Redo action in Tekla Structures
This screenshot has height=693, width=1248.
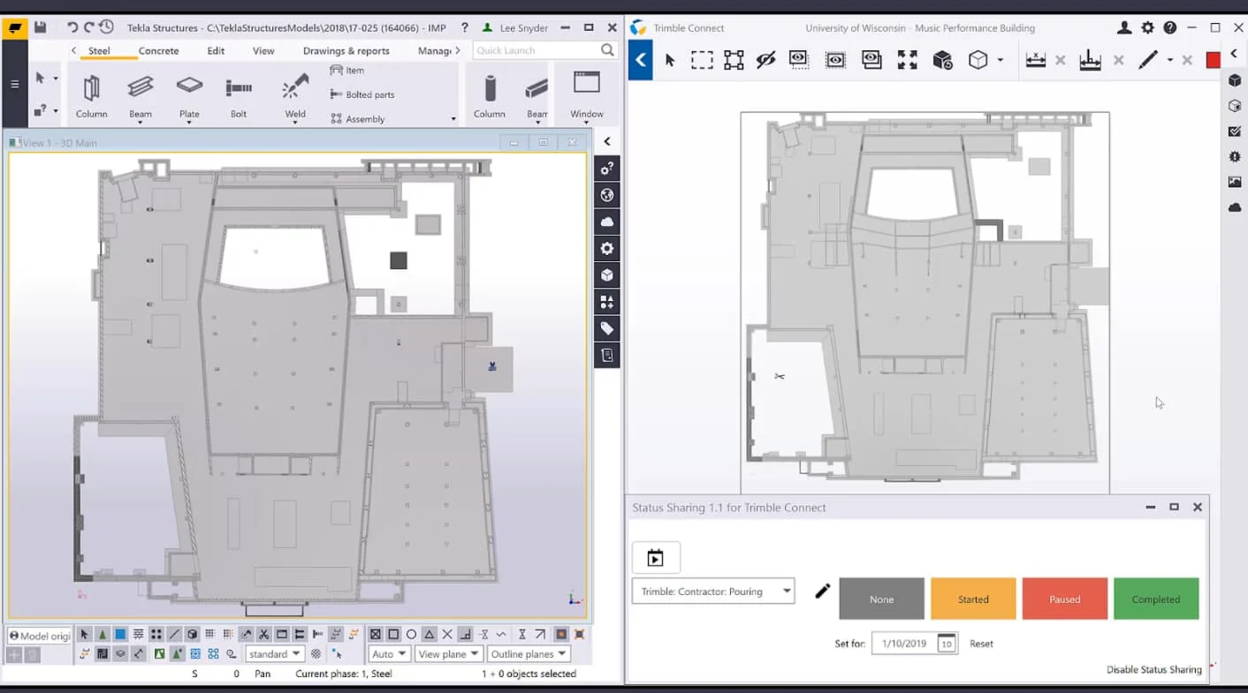point(89,27)
